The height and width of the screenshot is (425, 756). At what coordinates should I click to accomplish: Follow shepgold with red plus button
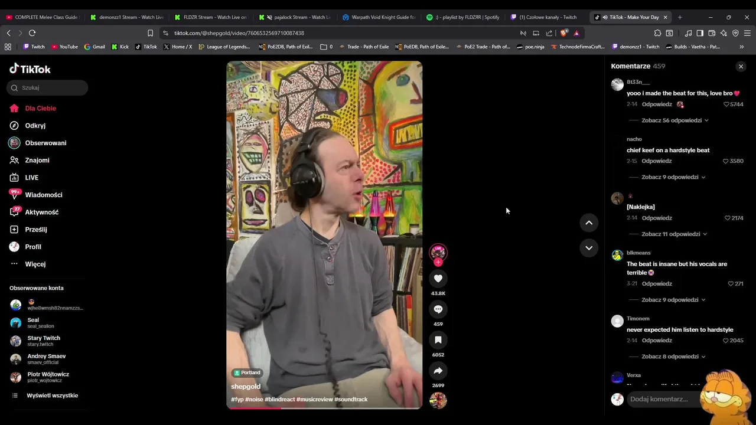438,262
